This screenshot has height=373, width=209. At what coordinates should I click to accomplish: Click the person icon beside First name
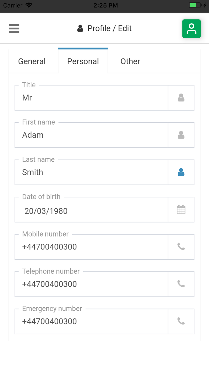[181, 135]
